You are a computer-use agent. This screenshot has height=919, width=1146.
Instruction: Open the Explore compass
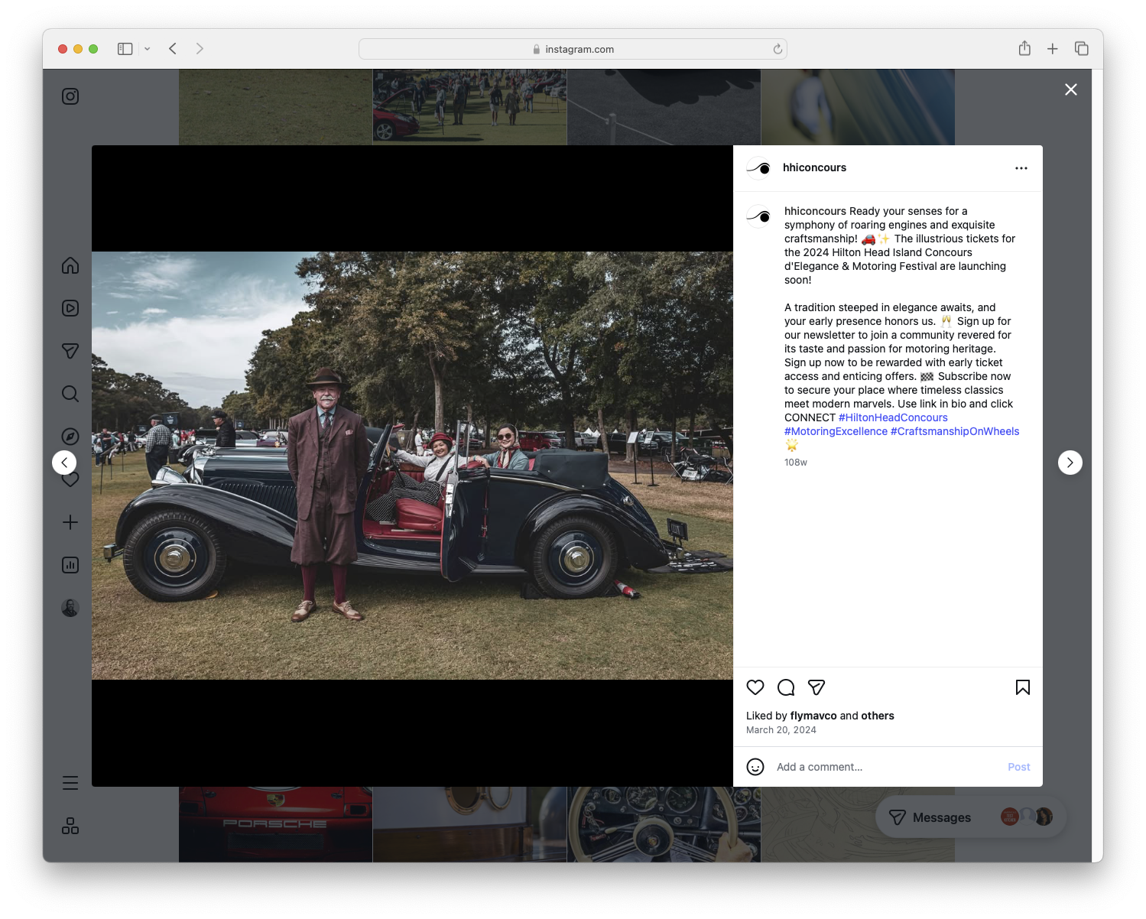tap(70, 436)
